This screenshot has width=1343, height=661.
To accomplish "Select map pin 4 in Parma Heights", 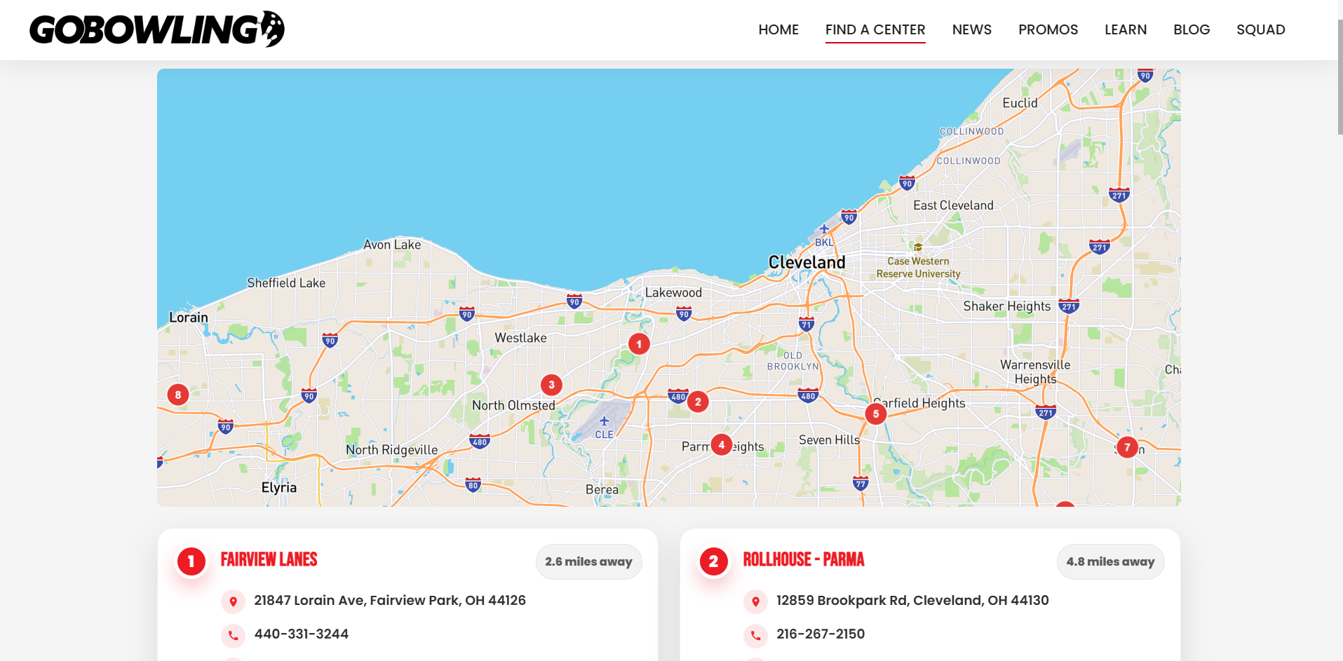I will coord(721,444).
